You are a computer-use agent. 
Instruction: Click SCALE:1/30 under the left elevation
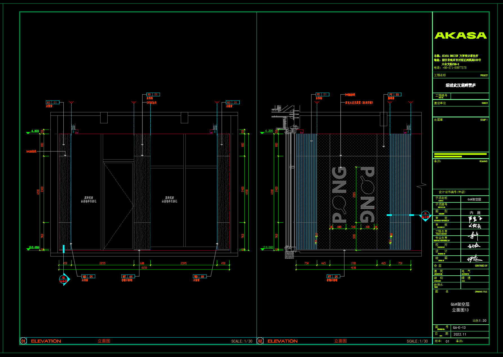242,341
